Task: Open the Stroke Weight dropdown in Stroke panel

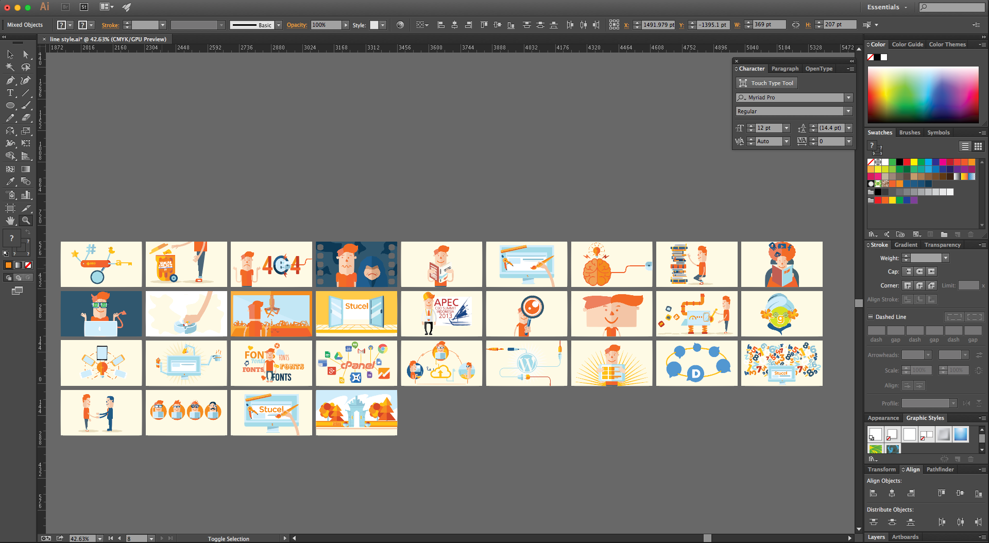Action: pyautogui.click(x=946, y=258)
